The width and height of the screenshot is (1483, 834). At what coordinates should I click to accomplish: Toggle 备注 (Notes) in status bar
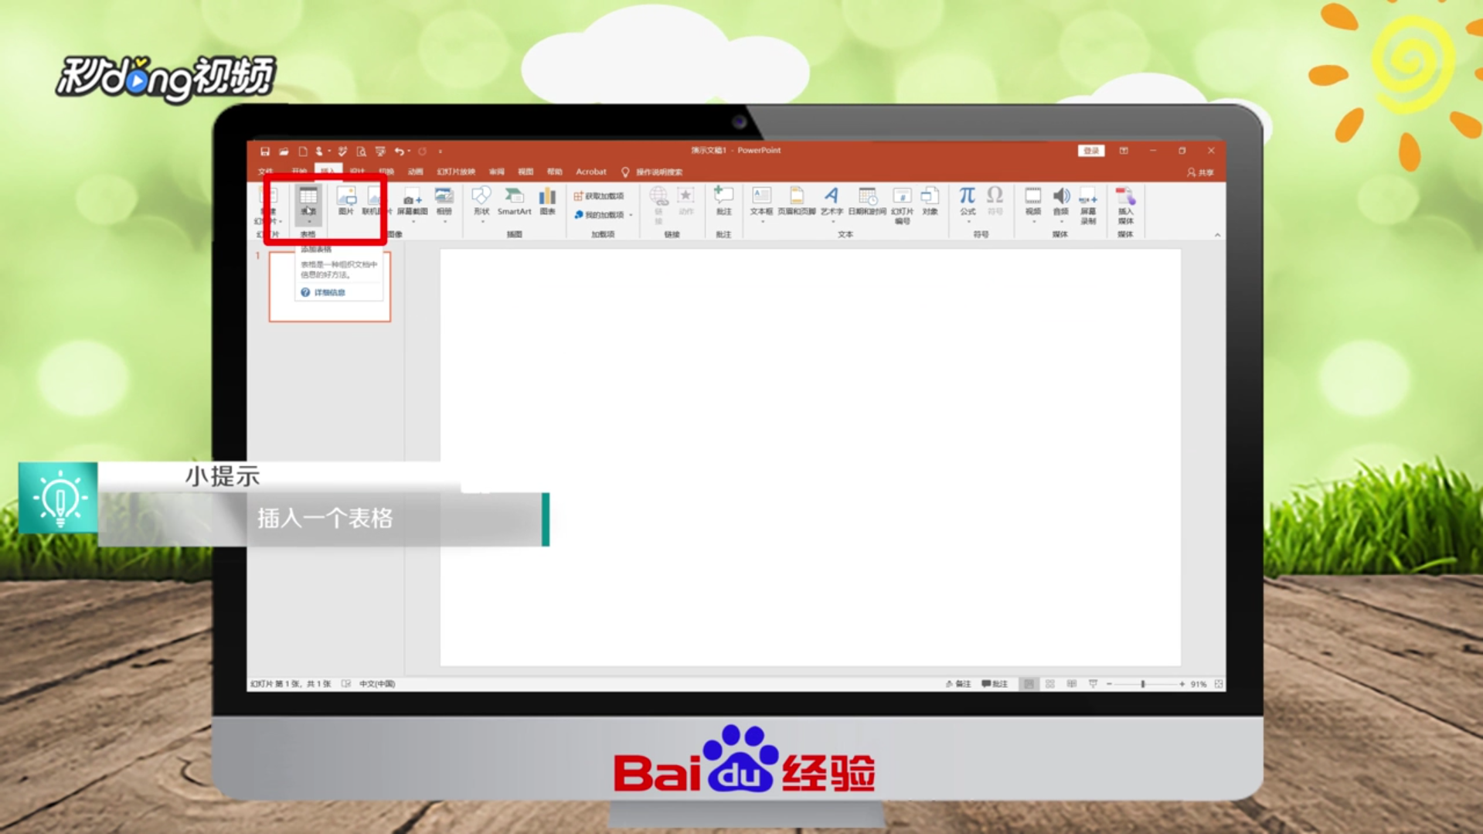958,684
